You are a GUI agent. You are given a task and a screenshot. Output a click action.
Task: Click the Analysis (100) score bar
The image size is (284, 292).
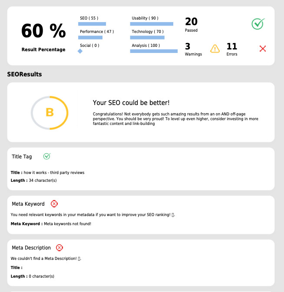[154, 51]
